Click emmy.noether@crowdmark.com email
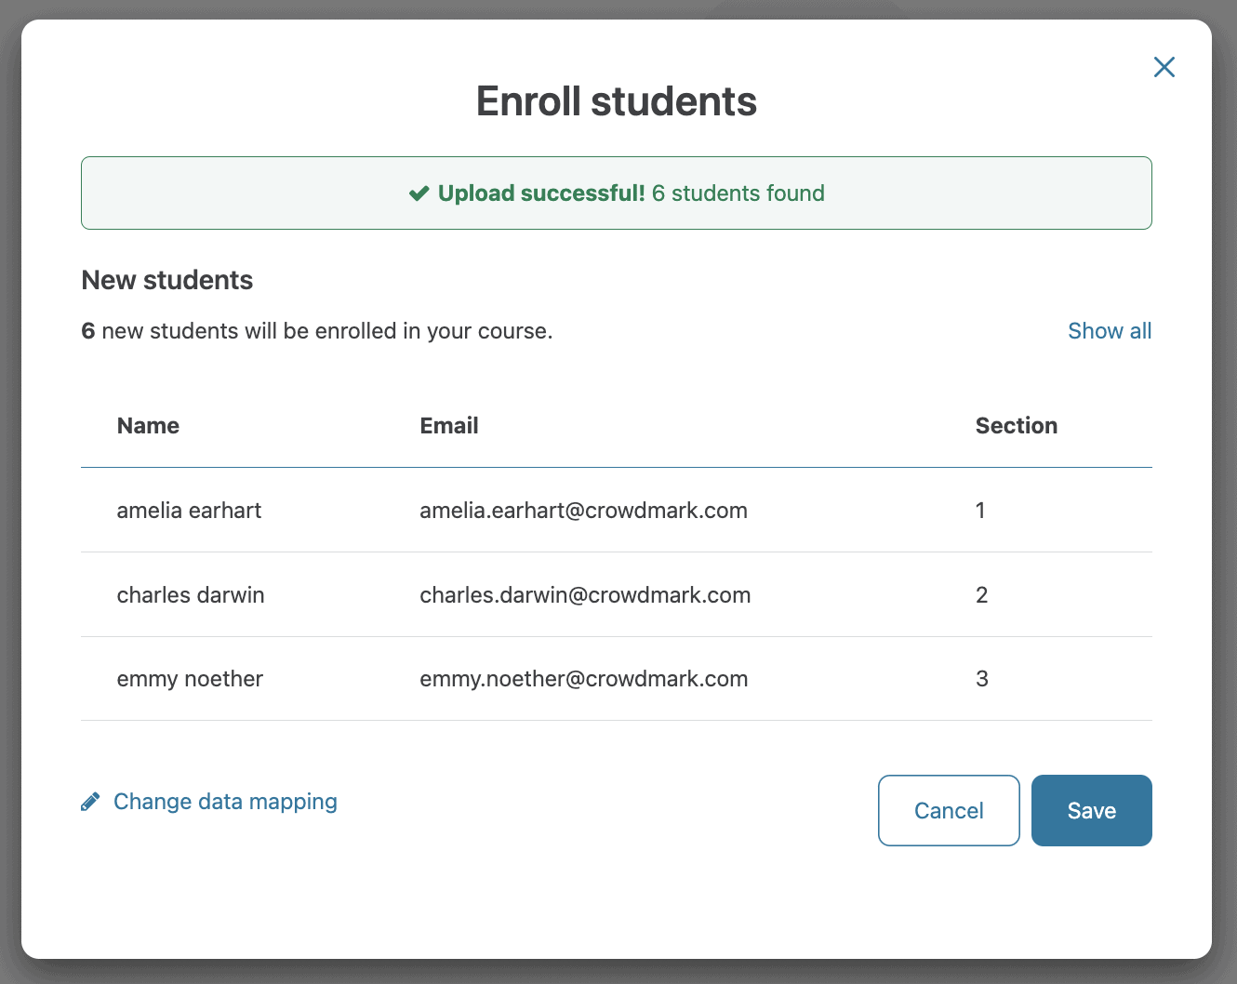This screenshot has height=984, width=1237. click(583, 679)
